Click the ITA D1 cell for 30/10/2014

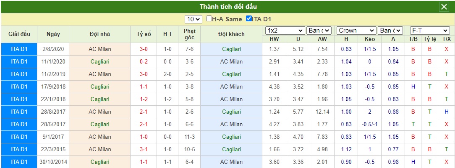pyautogui.click(x=19, y=162)
